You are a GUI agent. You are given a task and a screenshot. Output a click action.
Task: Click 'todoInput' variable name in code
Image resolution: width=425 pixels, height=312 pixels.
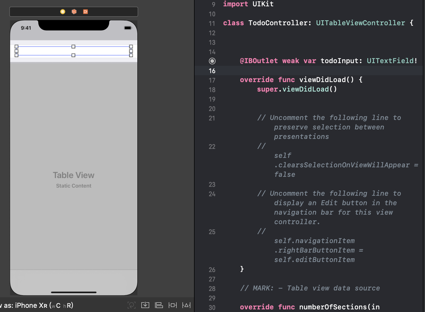point(339,61)
